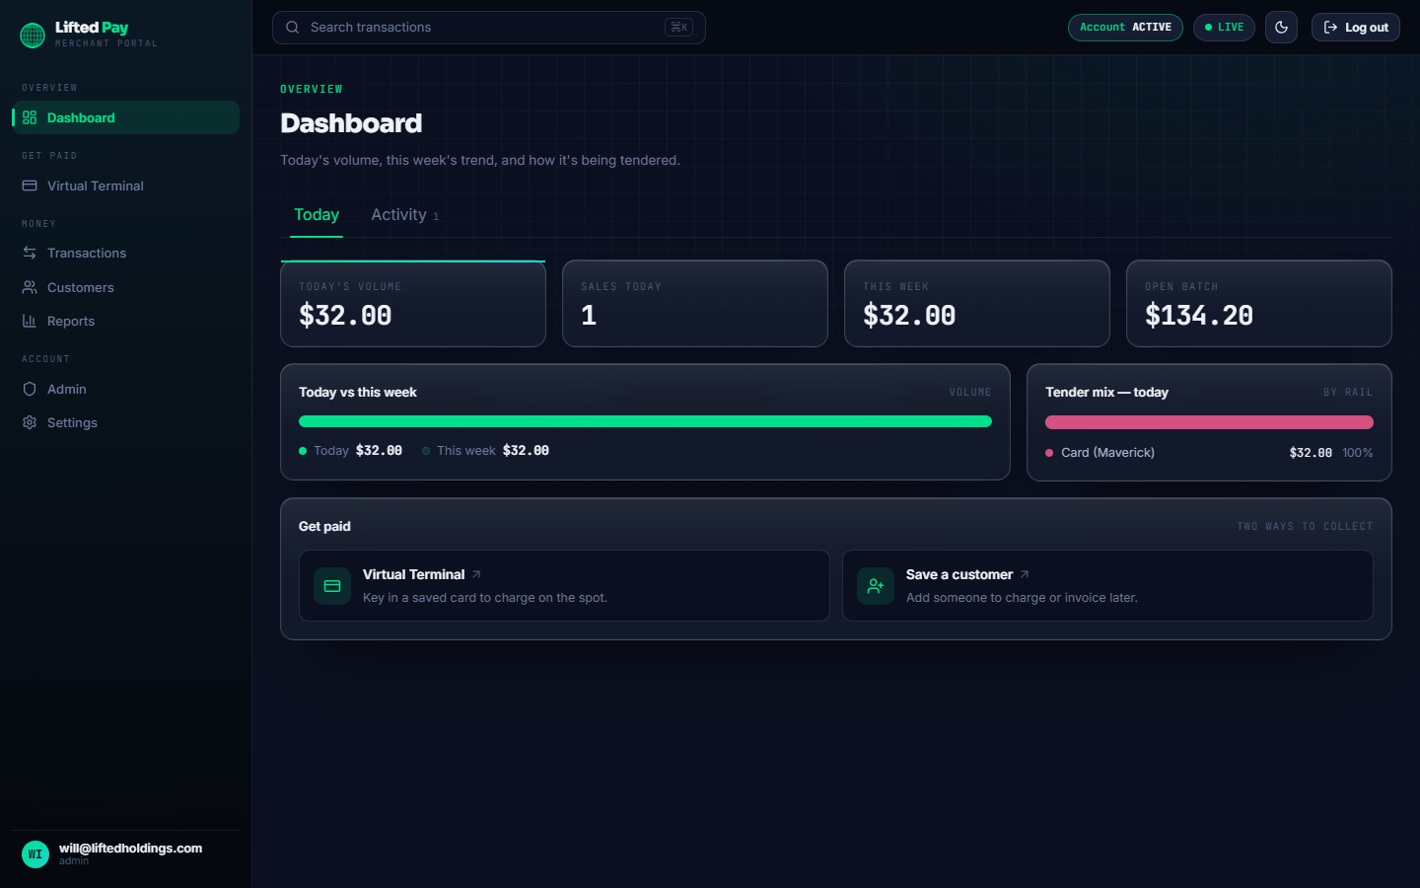The height and width of the screenshot is (888, 1420).
Task: Click the Card (Maverick) label
Action: [x=1107, y=453]
